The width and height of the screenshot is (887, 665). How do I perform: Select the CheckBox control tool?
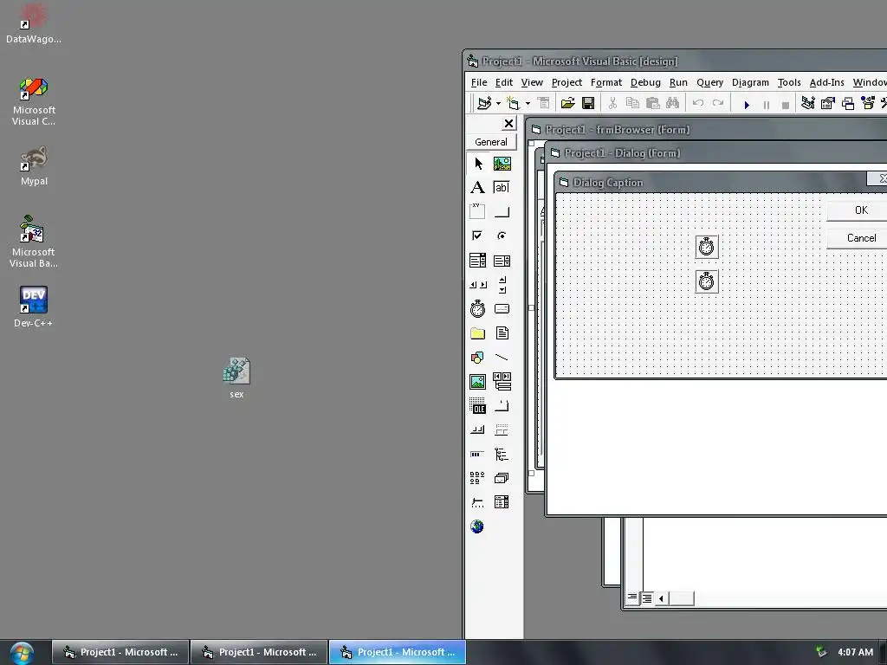tap(478, 236)
